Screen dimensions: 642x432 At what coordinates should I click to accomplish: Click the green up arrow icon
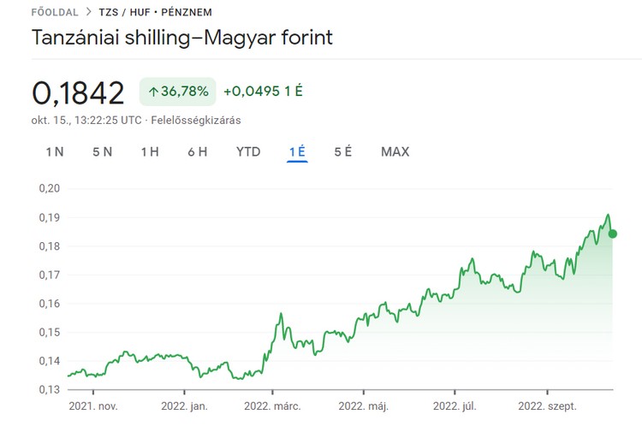[153, 92]
